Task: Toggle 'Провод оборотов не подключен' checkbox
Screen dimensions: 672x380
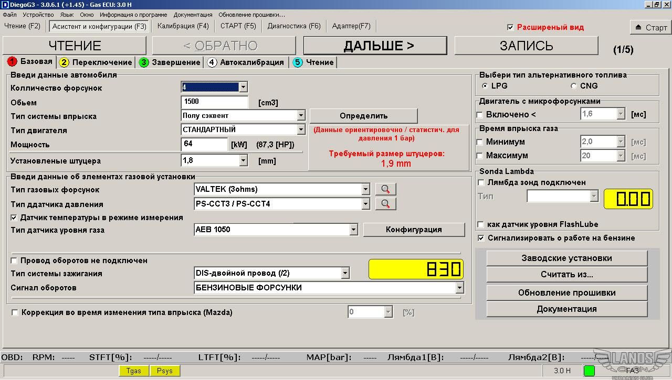Action: 15,260
